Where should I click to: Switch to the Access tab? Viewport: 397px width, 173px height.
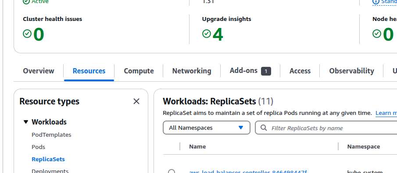[300, 71]
